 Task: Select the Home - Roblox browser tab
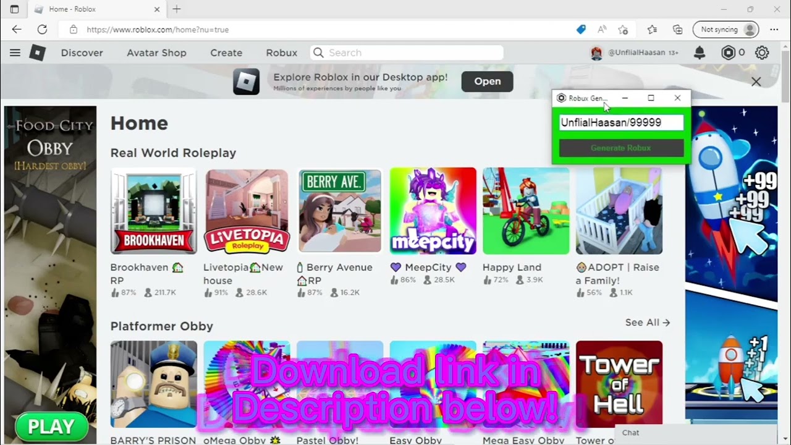pos(96,9)
